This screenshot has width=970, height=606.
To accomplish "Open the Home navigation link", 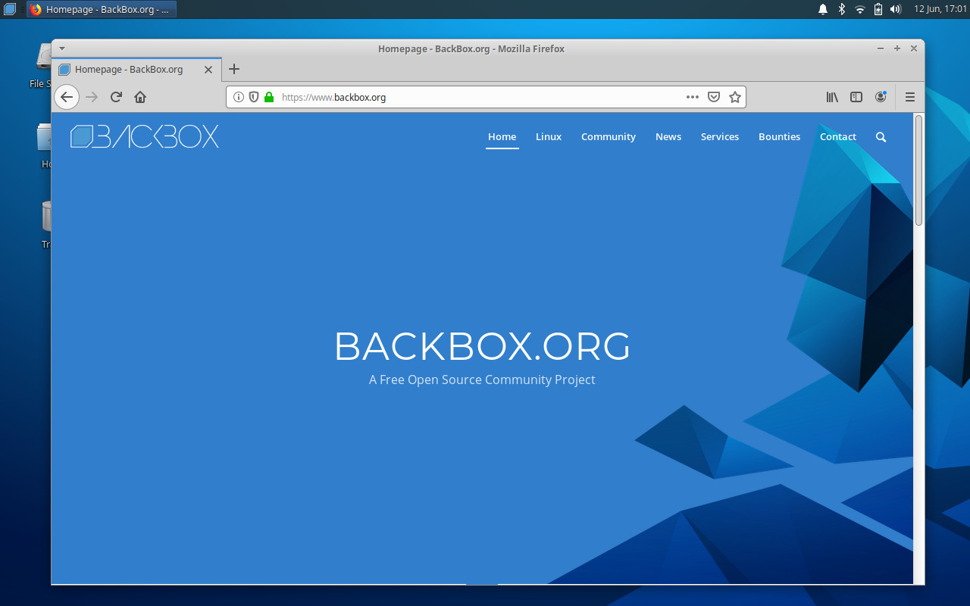I will click(x=502, y=137).
